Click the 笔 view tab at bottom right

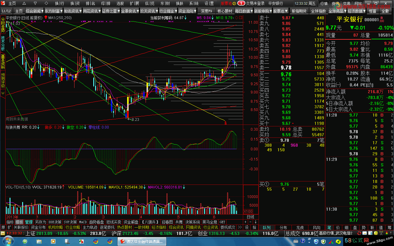pos(329,228)
